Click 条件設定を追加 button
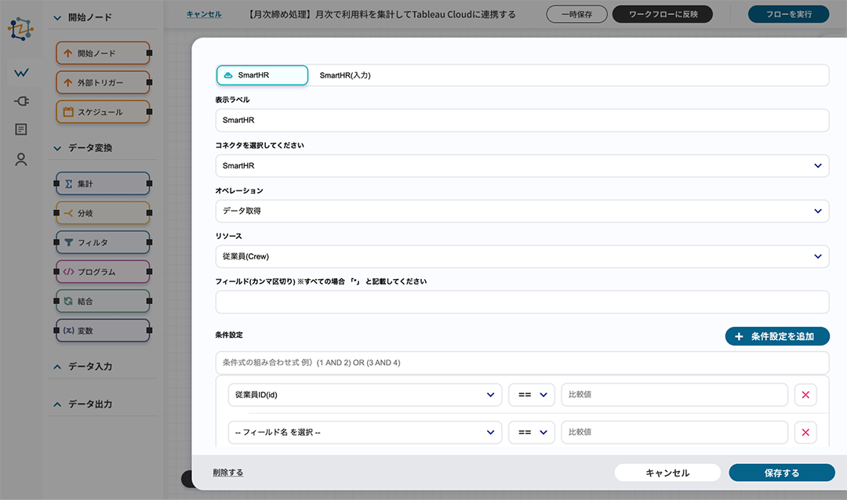Screen dimensions: 847x500 [x=776, y=336]
